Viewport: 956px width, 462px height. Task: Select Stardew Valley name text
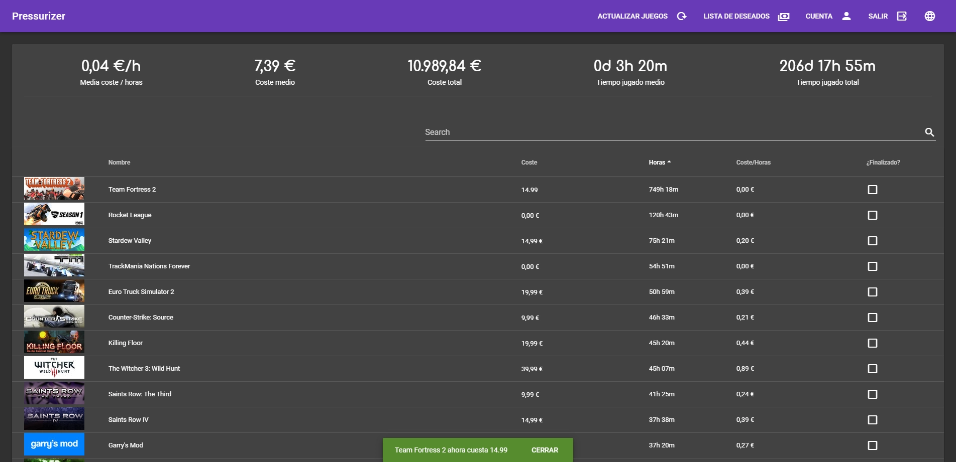[x=130, y=241]
